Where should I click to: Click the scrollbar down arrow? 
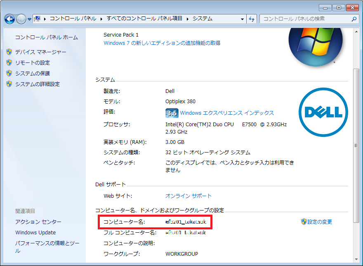[356, 259]
